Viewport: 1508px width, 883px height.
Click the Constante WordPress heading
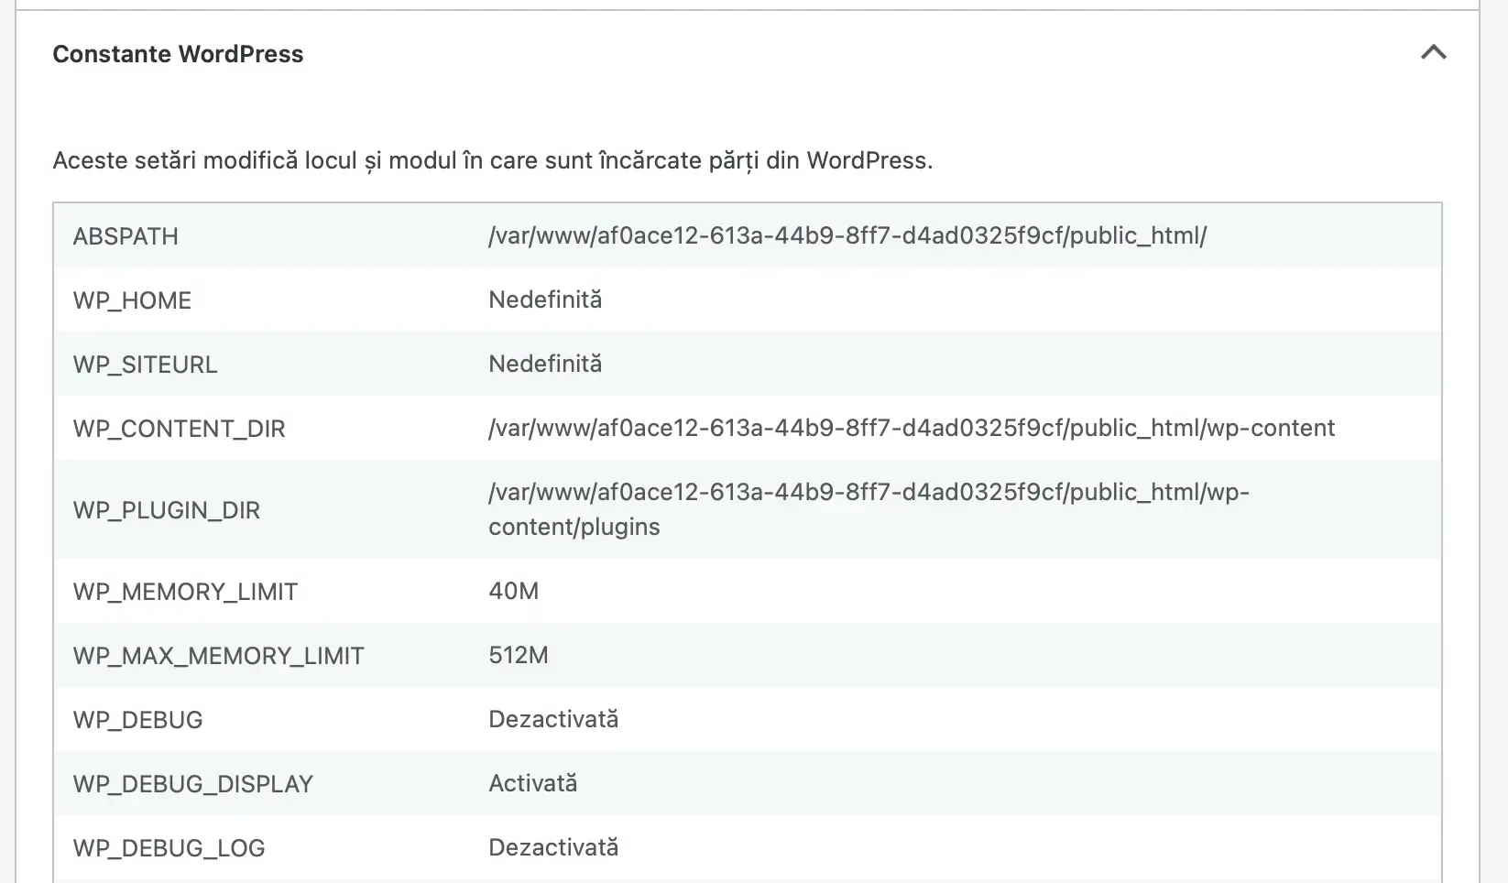tap(178, 54)
